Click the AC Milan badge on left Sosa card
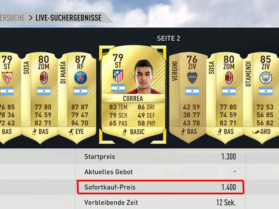 [x=44, y=78]
